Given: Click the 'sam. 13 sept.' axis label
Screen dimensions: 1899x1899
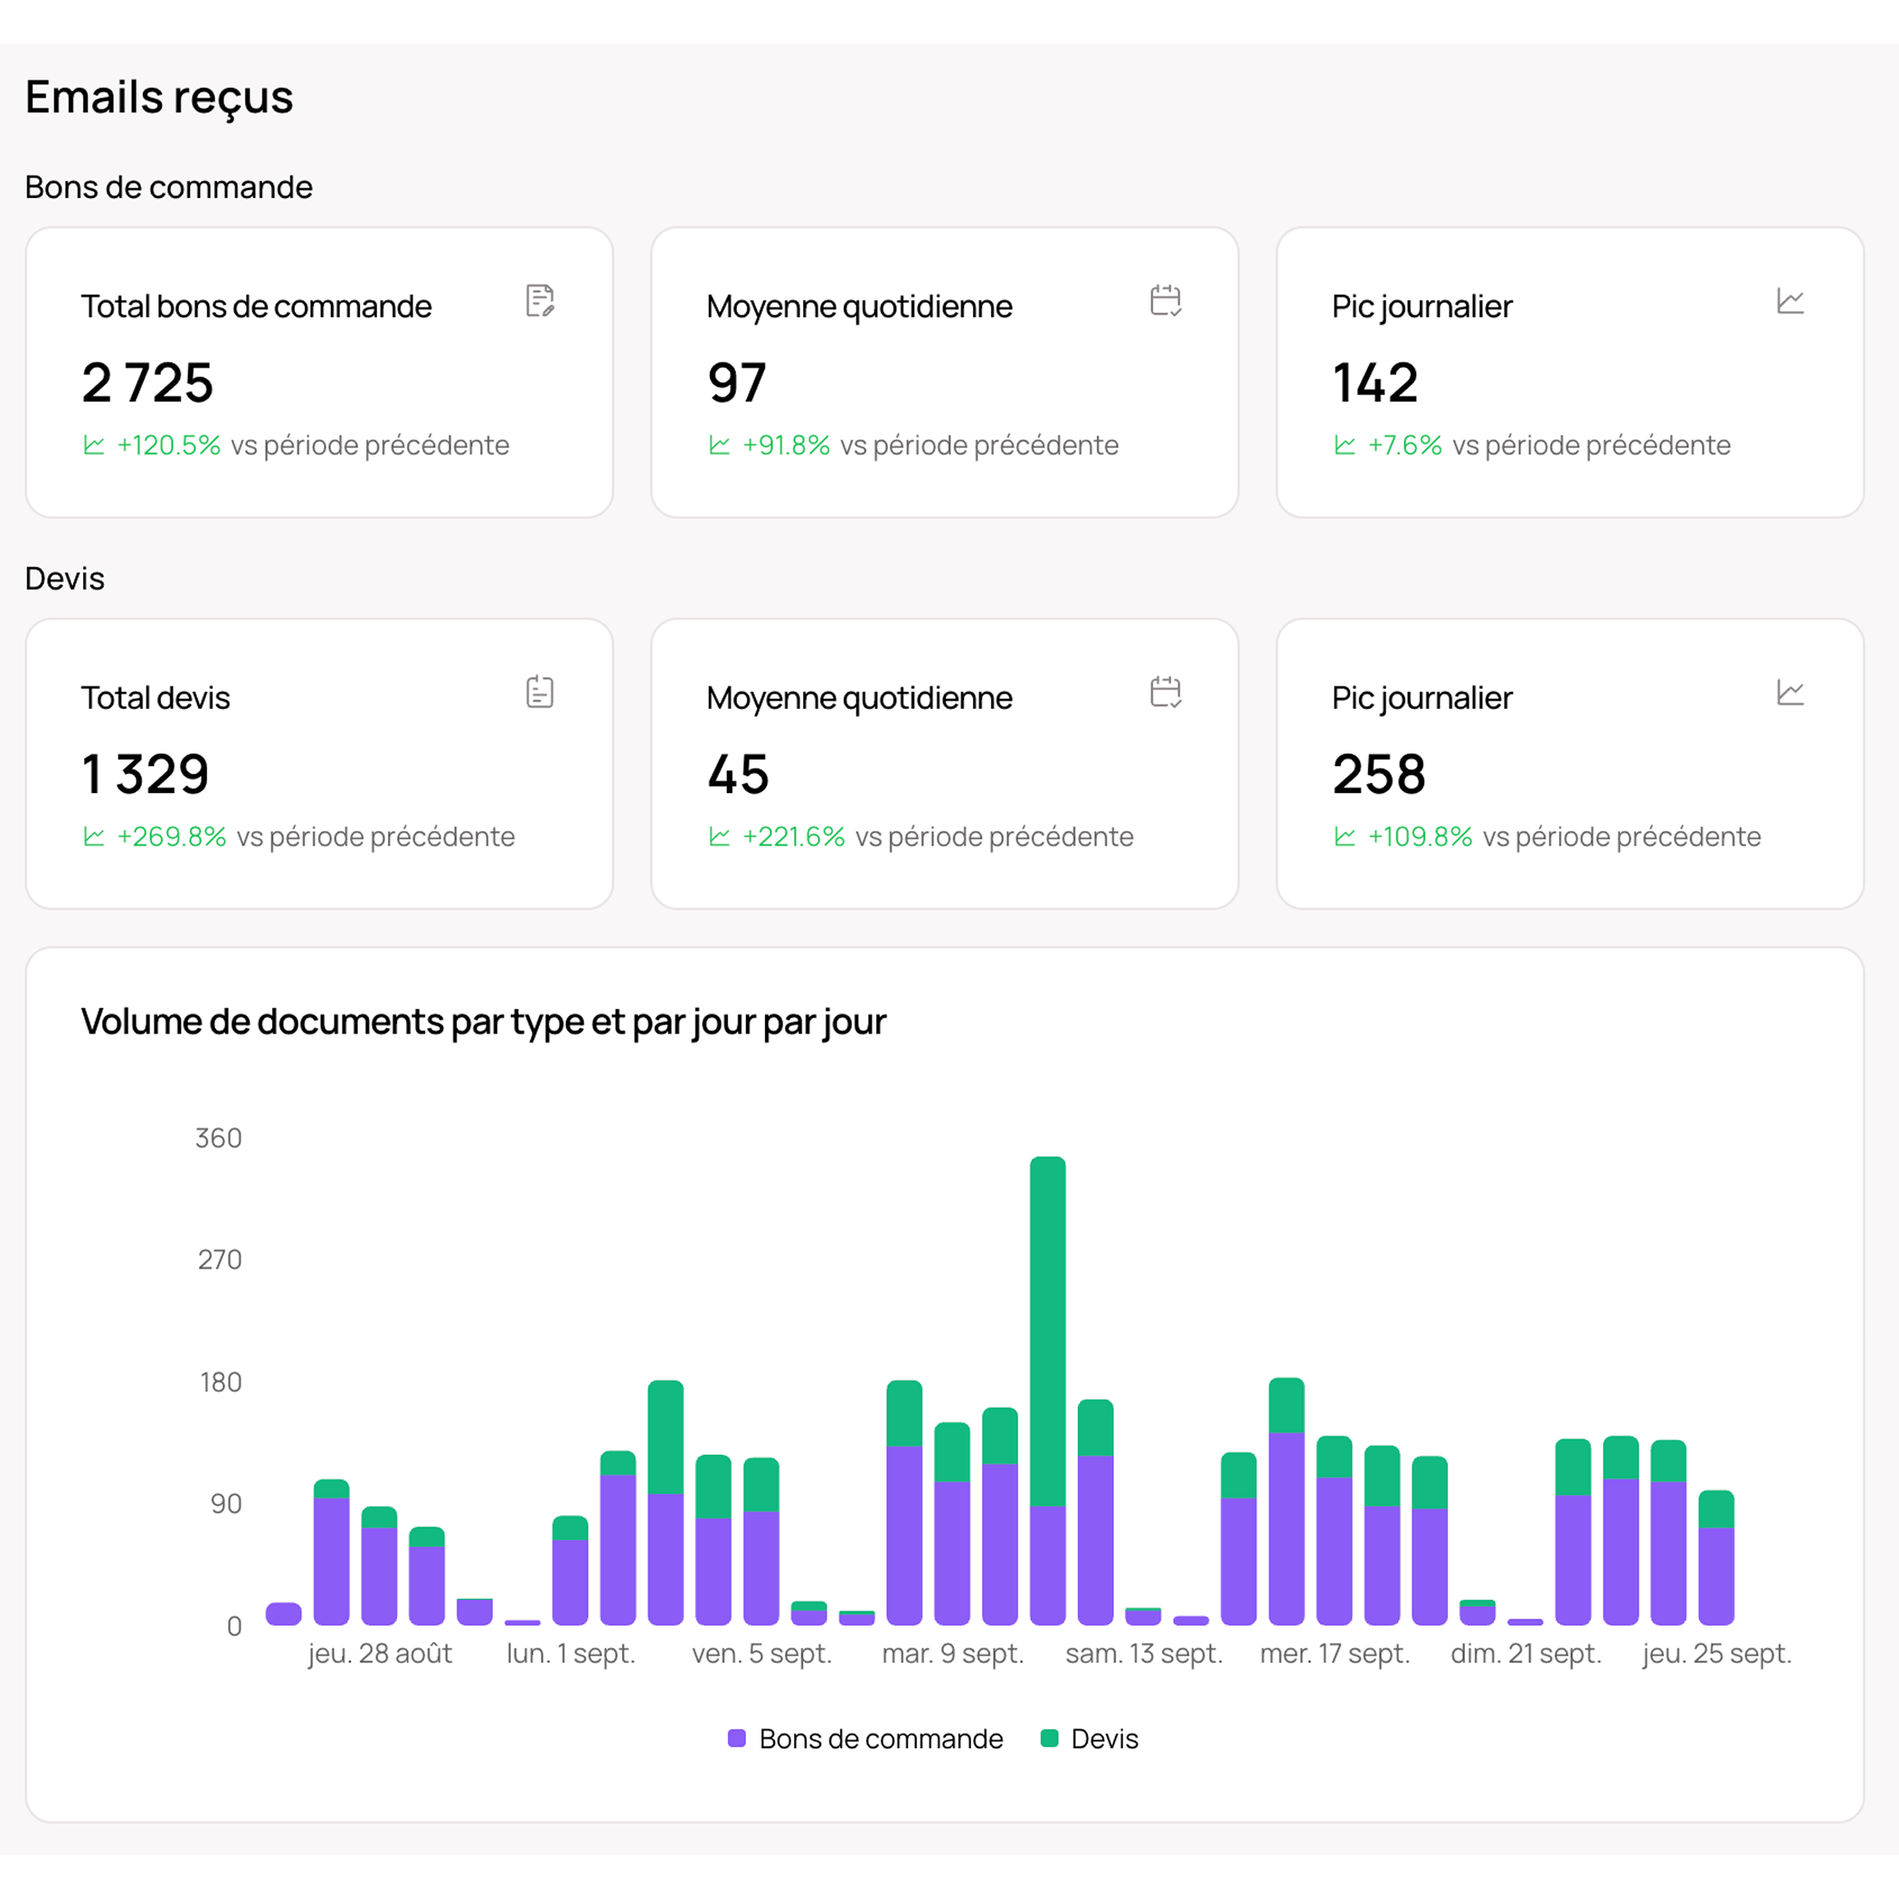Looking at the screenshot, I should point(1144,1653).
